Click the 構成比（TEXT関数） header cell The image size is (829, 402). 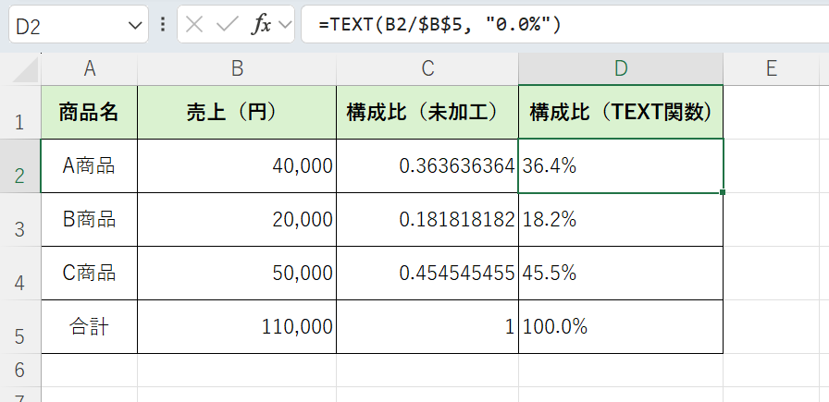(621, 113)
